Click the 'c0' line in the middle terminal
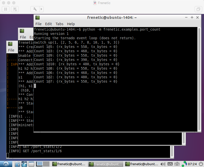 pyautogui.click(x=20, y=108)
